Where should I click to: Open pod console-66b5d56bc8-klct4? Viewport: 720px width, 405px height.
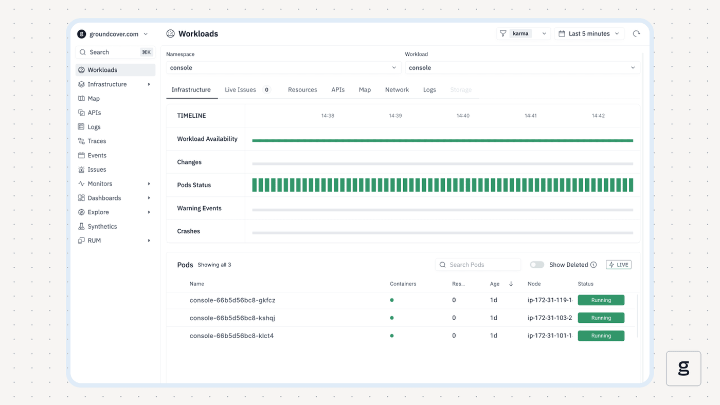coord(231,336)
